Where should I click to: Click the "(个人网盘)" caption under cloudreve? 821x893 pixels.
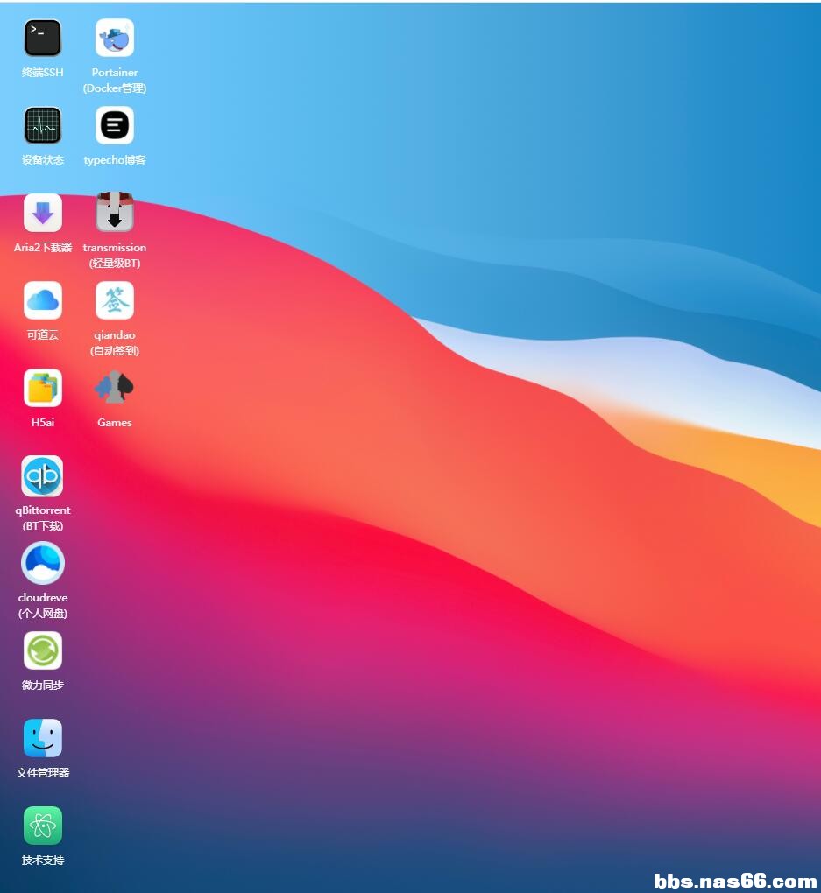click(43, 614)
